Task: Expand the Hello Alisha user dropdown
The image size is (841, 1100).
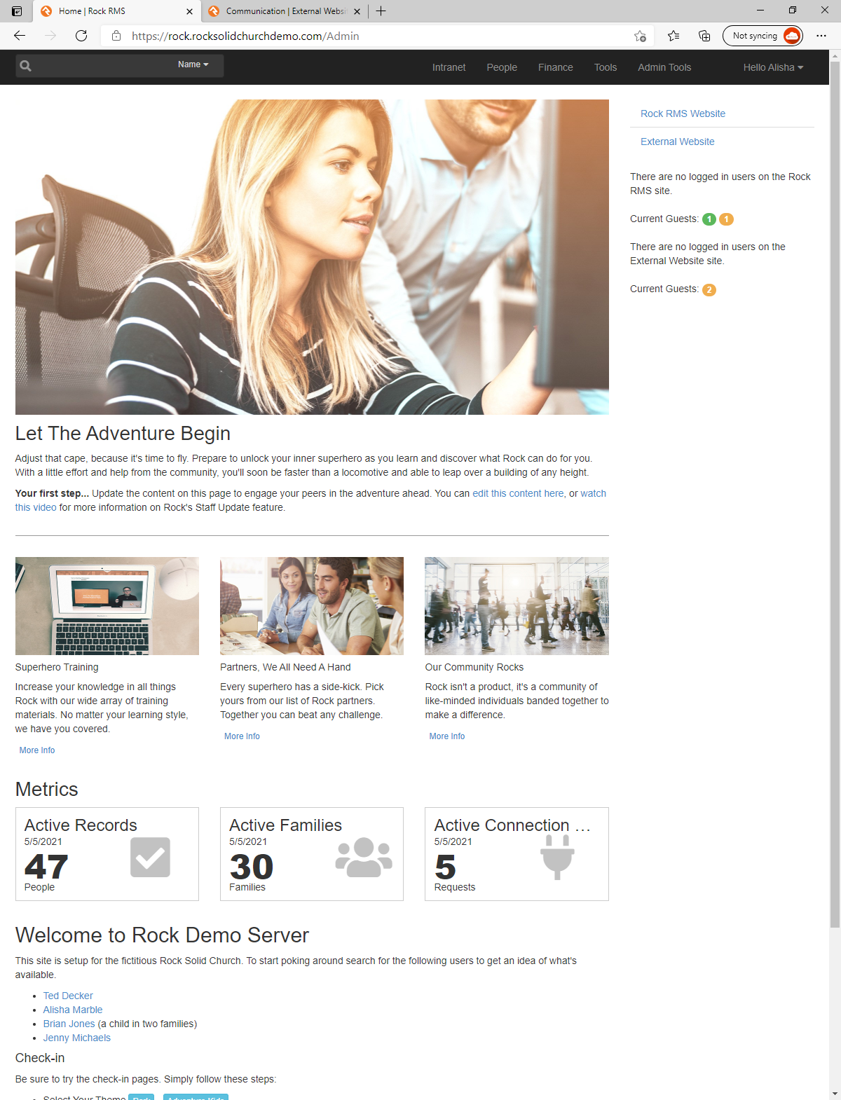Action: pyautogui.click(x=773, y=67)
